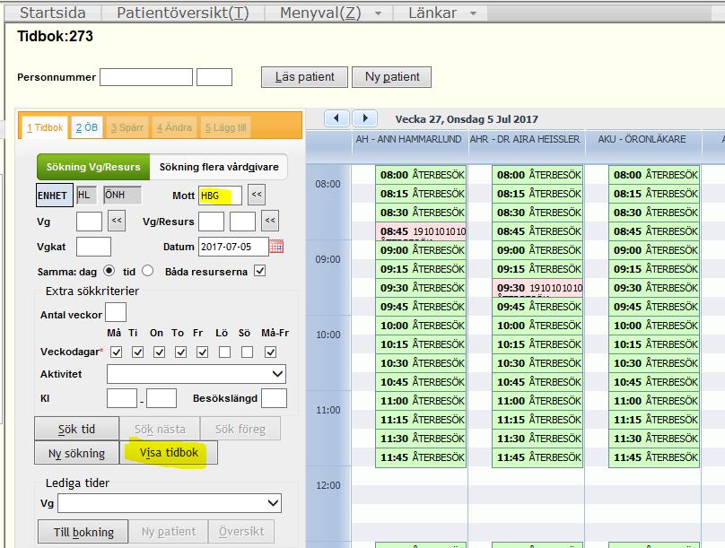Uncheck the Fr weekday checkbox
The image size is (725, 548).
202,352
